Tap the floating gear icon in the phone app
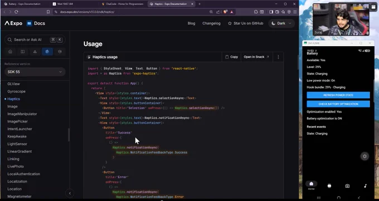Screen dimensions: 379x201 point(365,156)
